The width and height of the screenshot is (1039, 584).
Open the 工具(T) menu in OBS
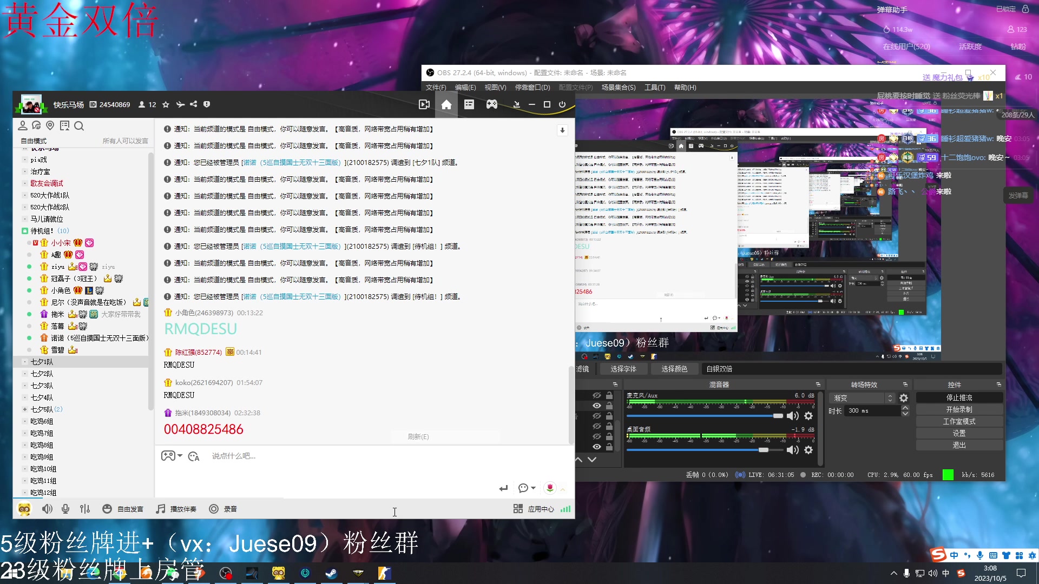click(x=654, y=87)
